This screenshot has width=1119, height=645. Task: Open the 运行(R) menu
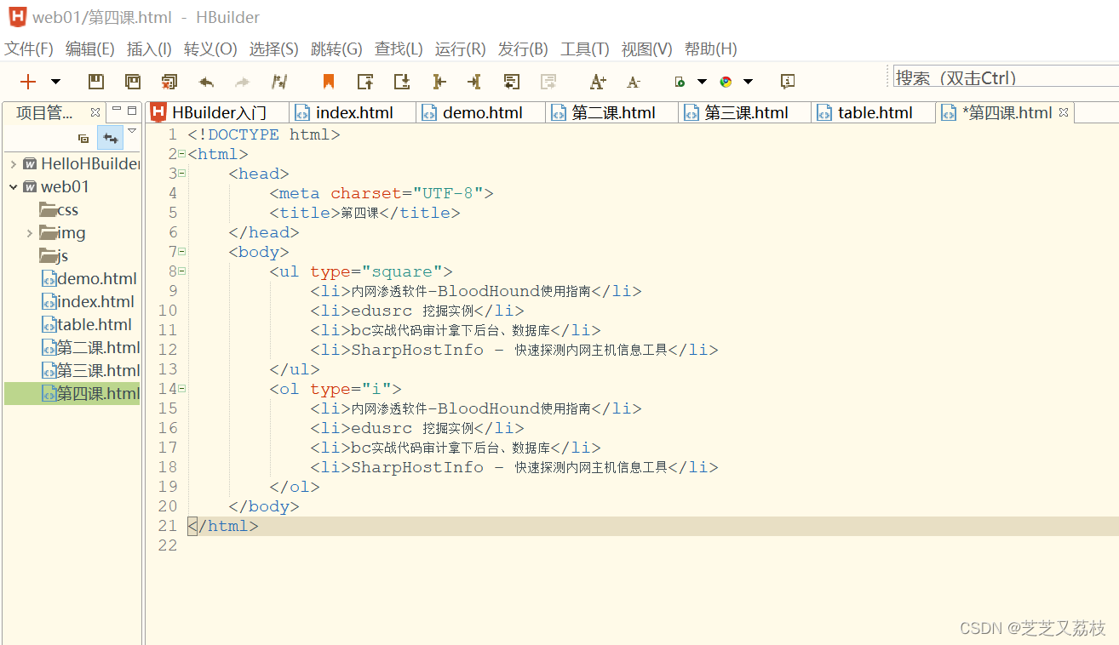tap(460, 49)
